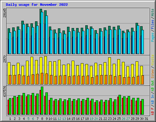Click the 'Daily usage for November 2022' title

(x=37, y=5)
